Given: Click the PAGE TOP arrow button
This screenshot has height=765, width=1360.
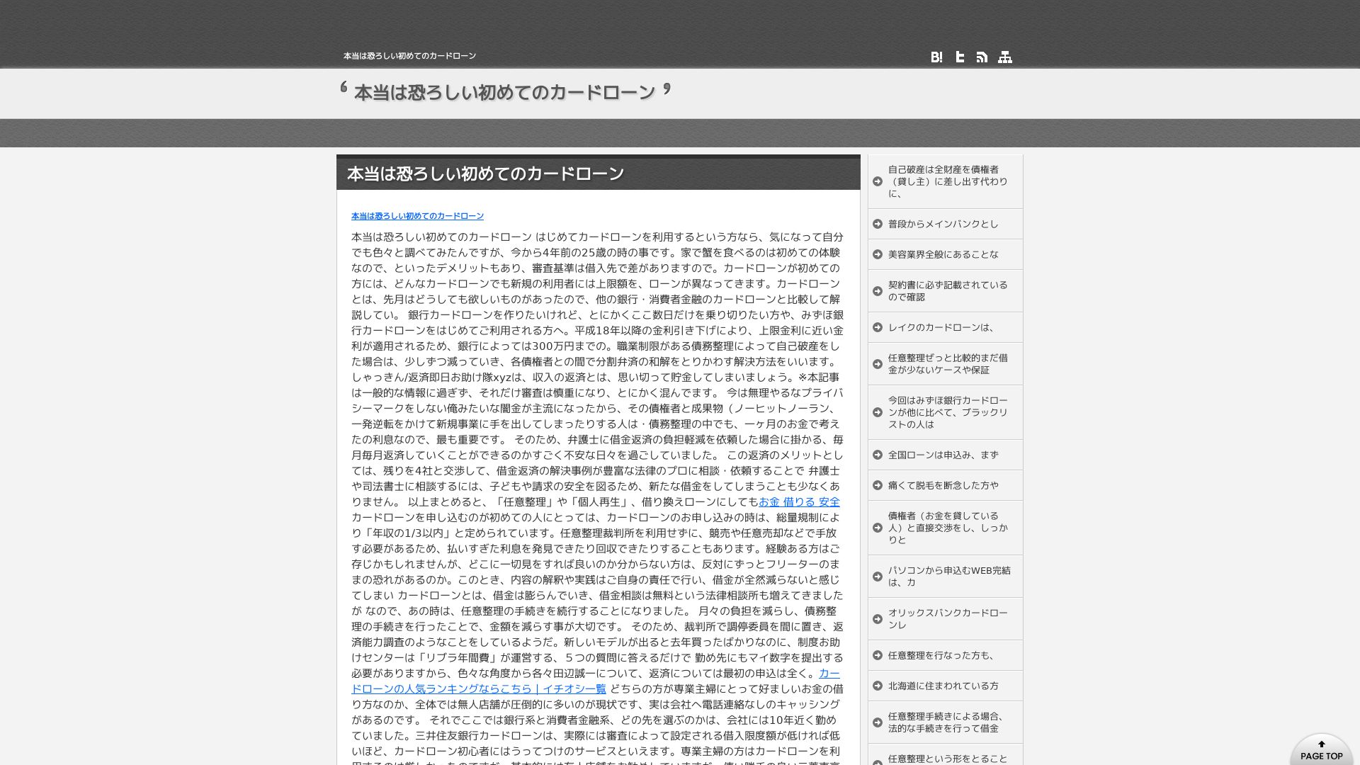Looking at the screenshot, I should click(1321, 750).
